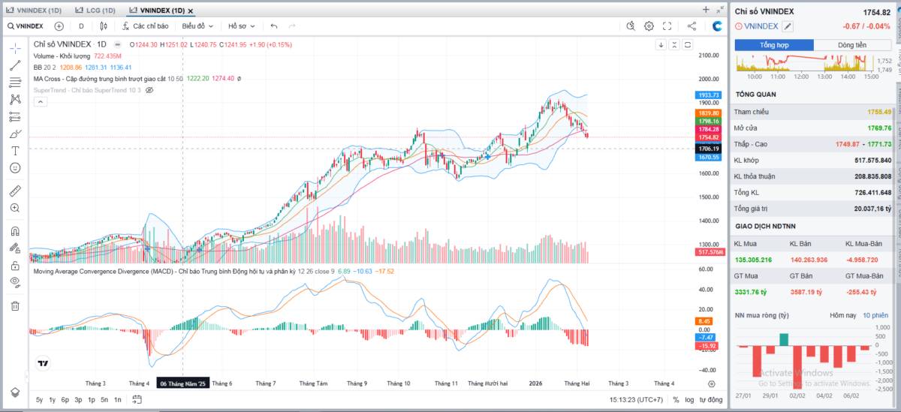Click the 15:13:23 (UTC+7) timezone
This screenshot has width=901, height=412.
(636, 400)
